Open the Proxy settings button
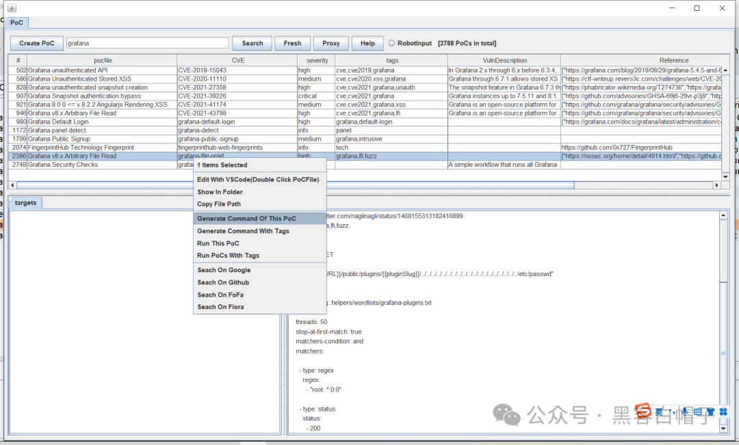739x445 pixels. pyautogui.click(x=331, y=43)
